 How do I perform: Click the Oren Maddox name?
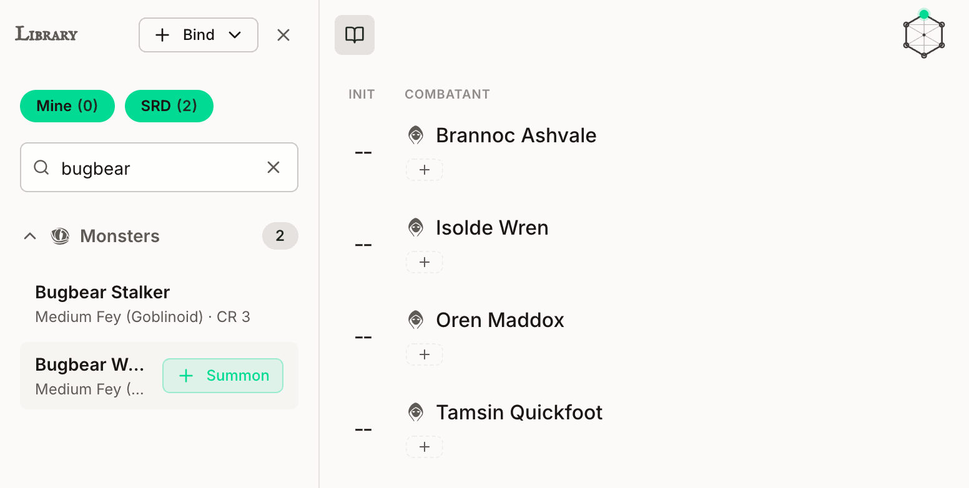(x=500, y=320)
